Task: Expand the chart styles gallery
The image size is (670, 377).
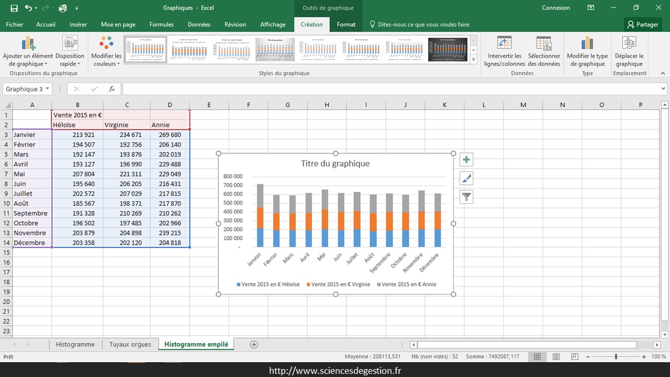Action: coord(474,60)
